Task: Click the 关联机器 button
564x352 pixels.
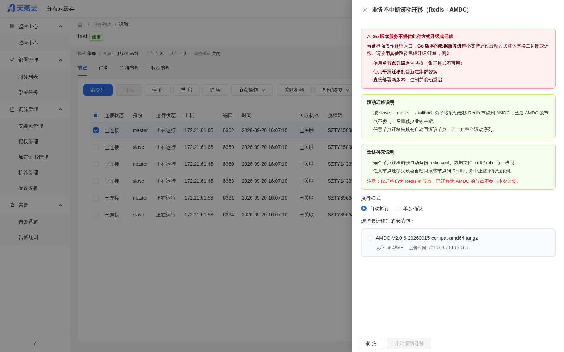Action: (x=294, y=90)
